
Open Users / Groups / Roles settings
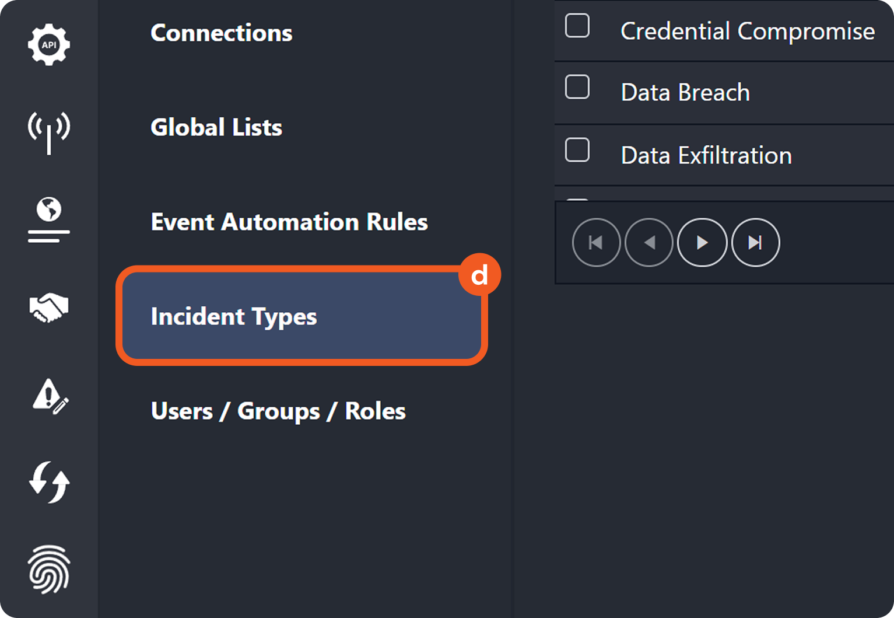278,411
